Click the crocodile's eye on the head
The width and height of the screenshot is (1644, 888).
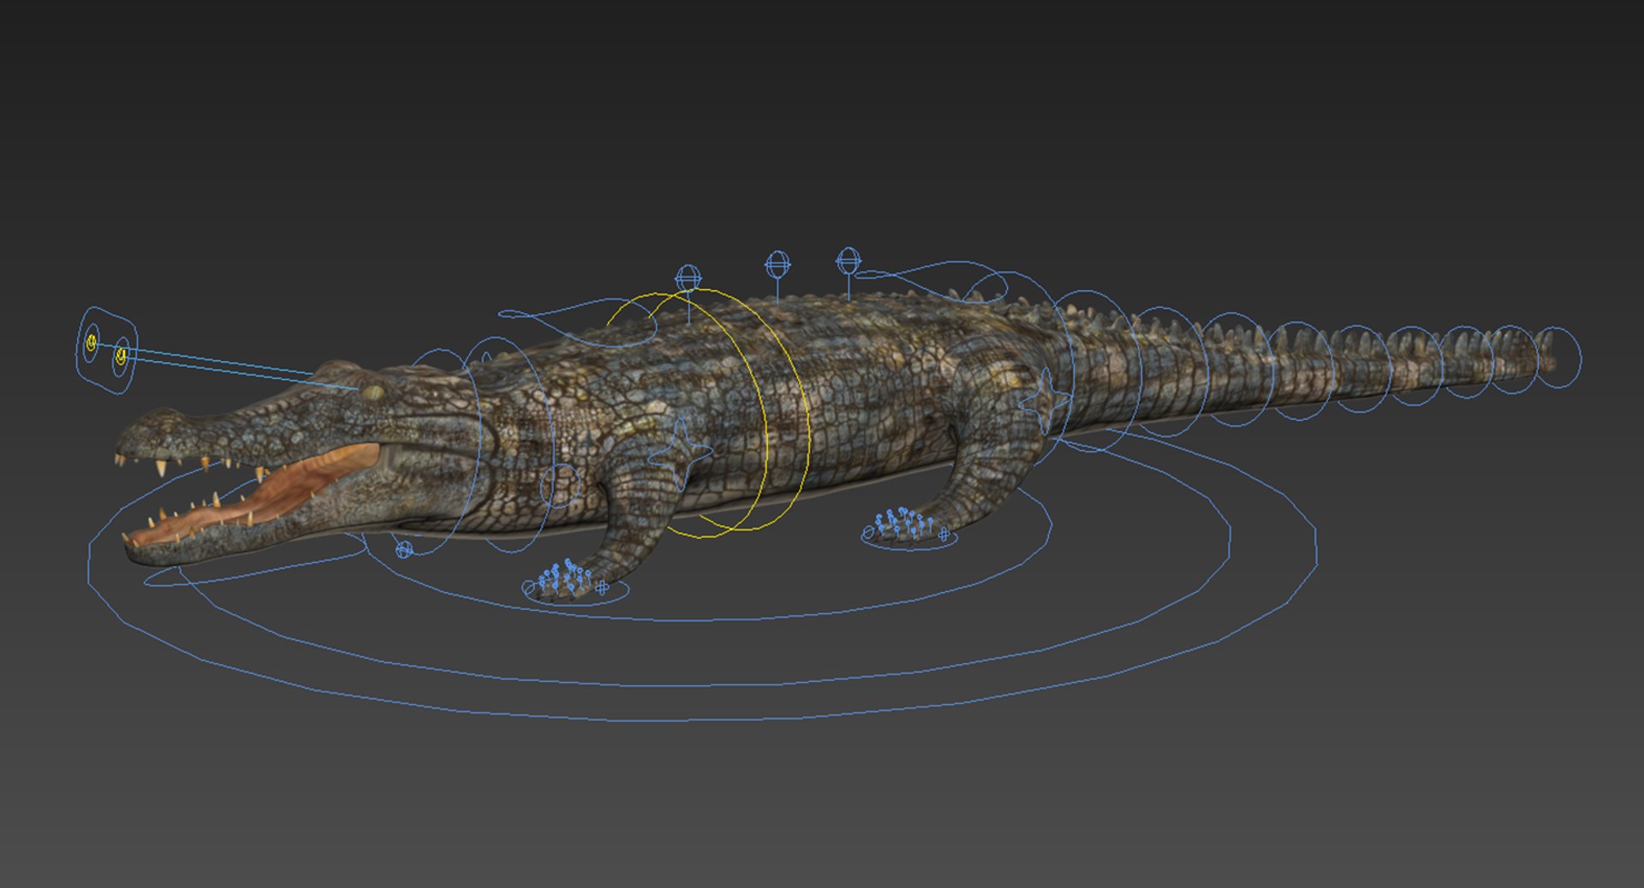tap(372, 392)
